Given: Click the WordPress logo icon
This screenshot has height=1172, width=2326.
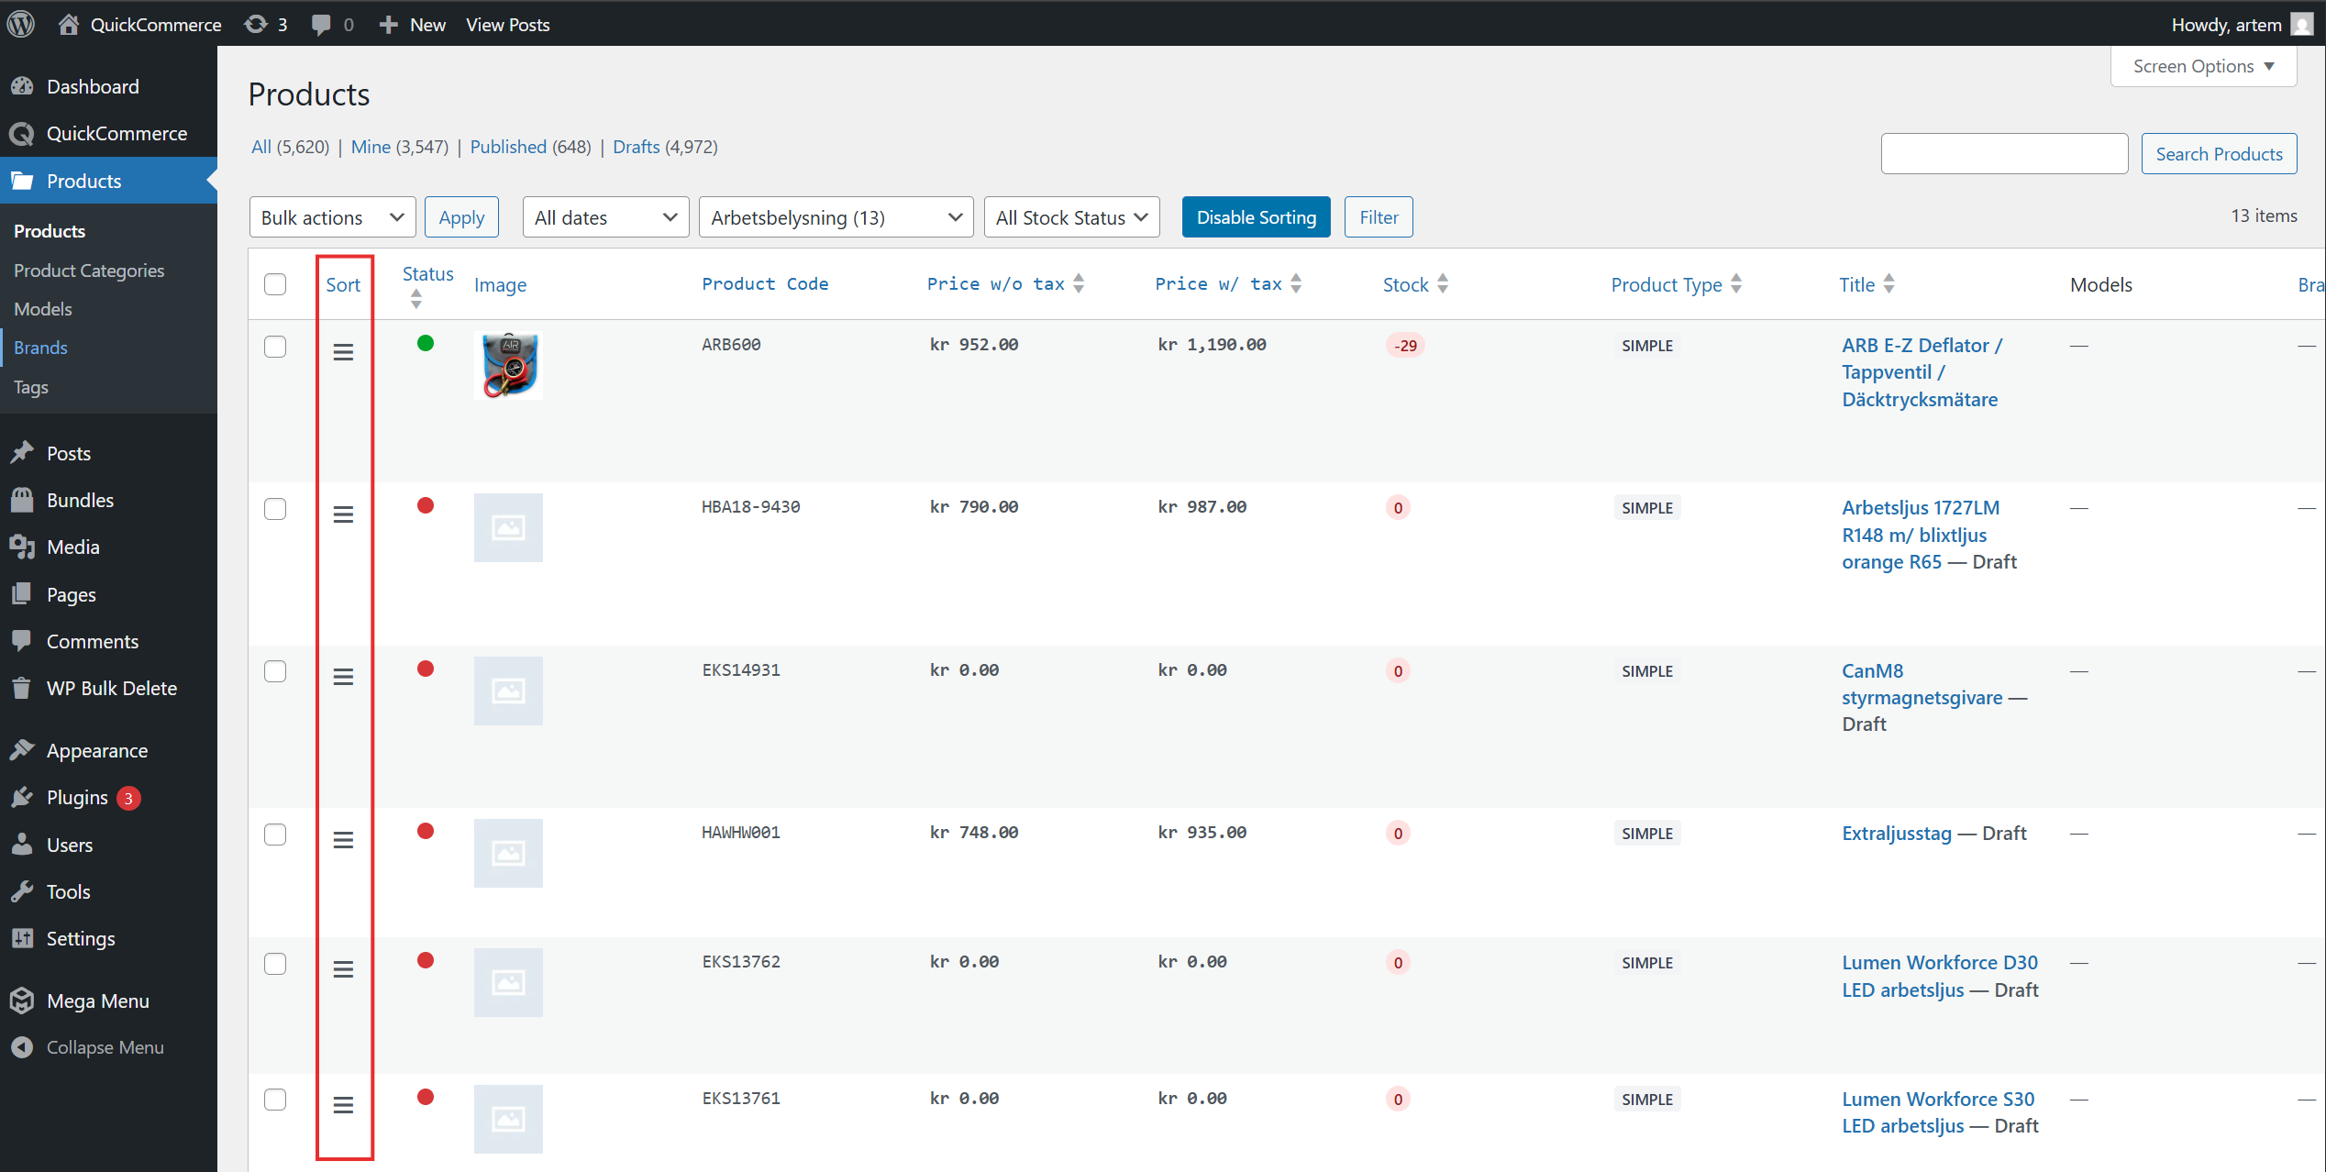Looking at the screenshot, I should (21, 24).
